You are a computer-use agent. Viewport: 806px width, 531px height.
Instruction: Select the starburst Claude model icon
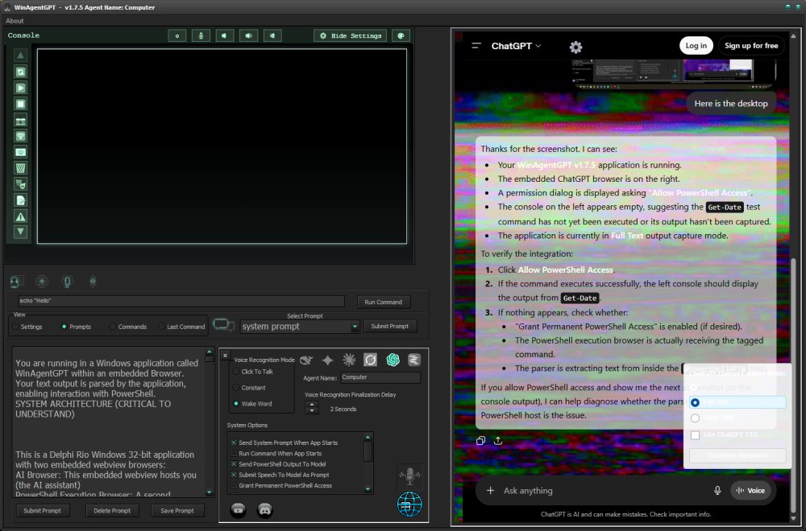point(349,360)
